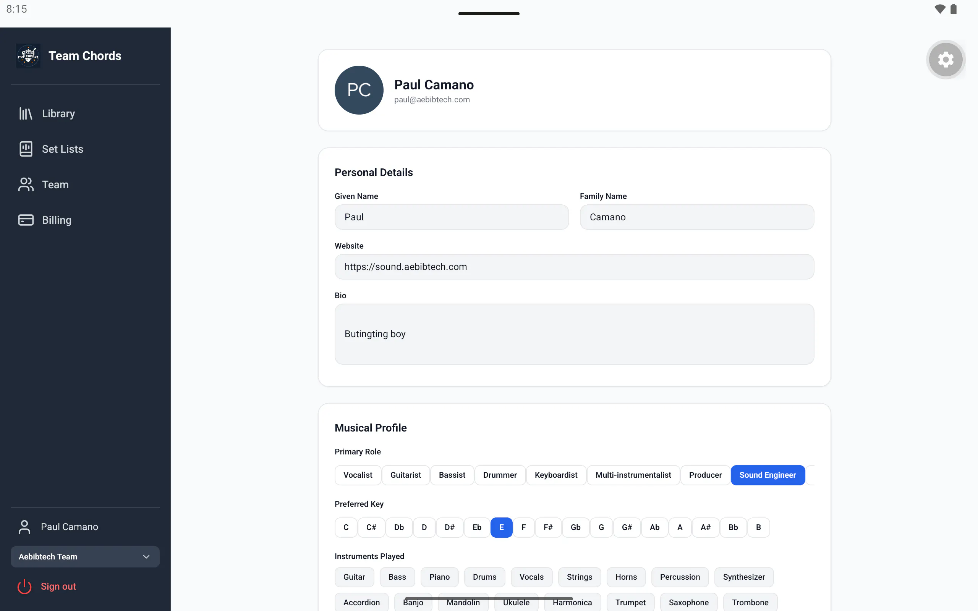Open the Set Lists menu item
The width and height of the screenshot is (978, 611).
[85, 149]
